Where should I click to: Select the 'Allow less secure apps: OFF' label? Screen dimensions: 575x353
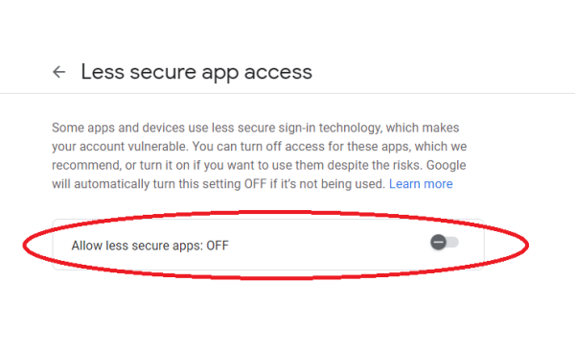pyautogui.click(x=150, y=246)
